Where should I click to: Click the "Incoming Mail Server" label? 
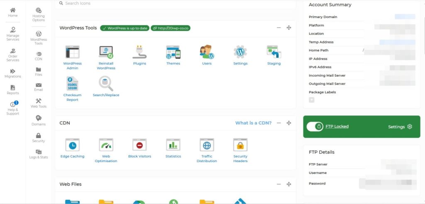[327, 75]
